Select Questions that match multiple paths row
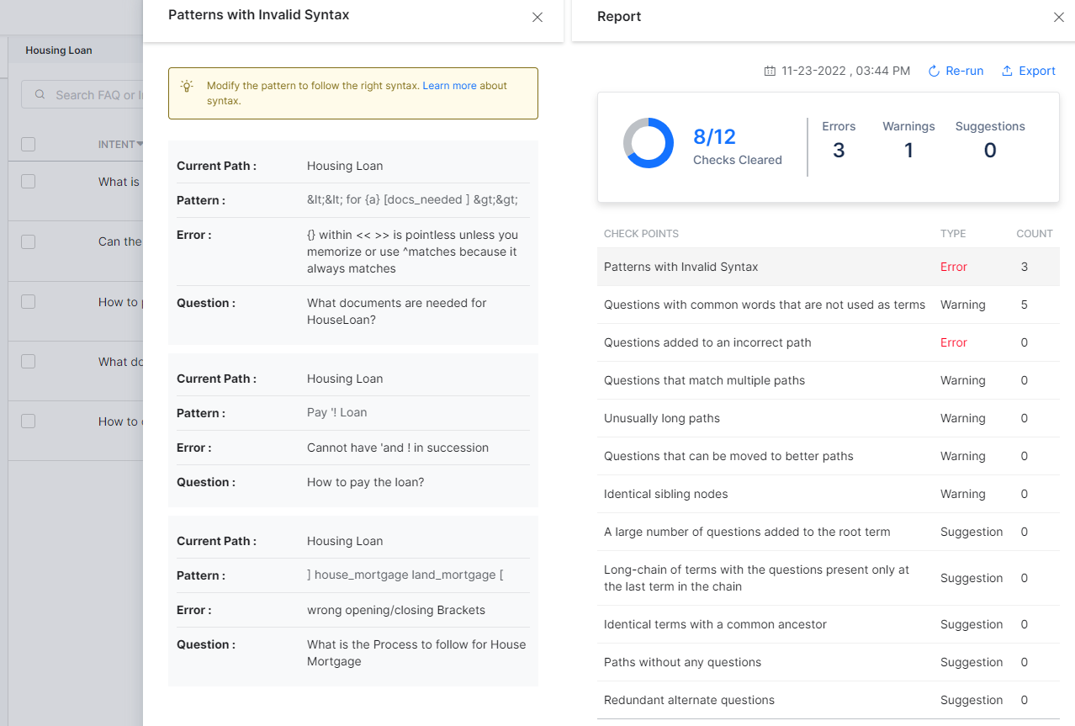The width and height of the screenshot is (1075, 726). click(x=704, y=380)
